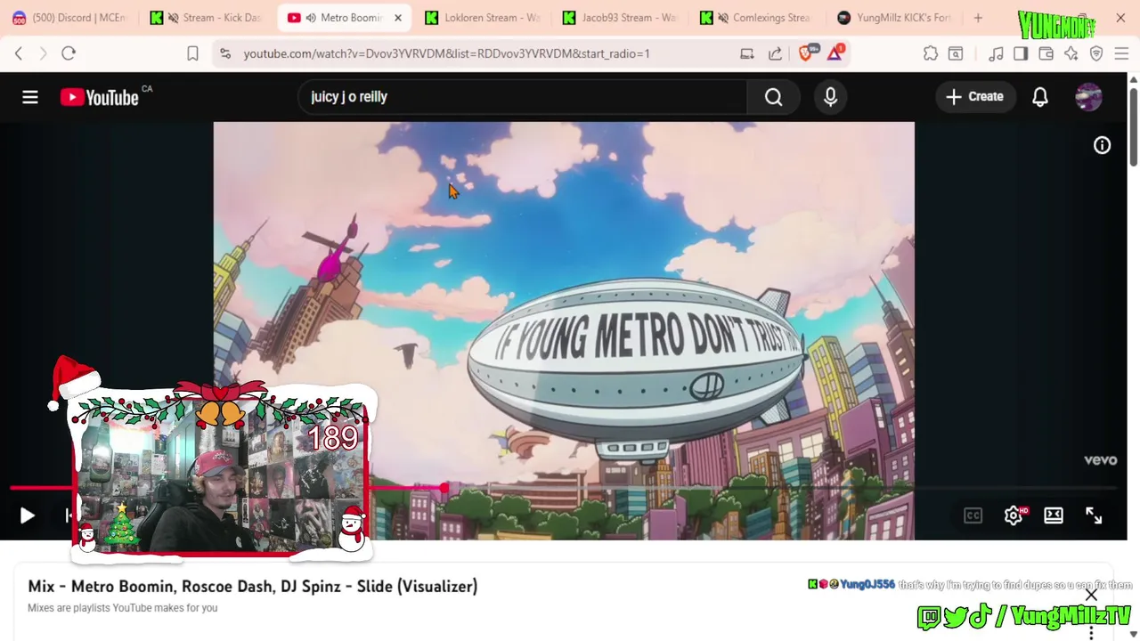Open the browser main menu
Viewport: 1140px width, 641px height.
(x=1121, y=53)
